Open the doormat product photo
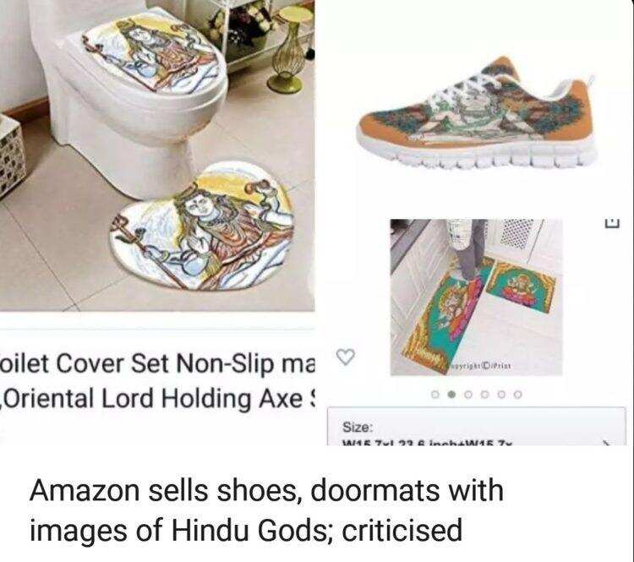Screen dimensions: 634x562 476,297
